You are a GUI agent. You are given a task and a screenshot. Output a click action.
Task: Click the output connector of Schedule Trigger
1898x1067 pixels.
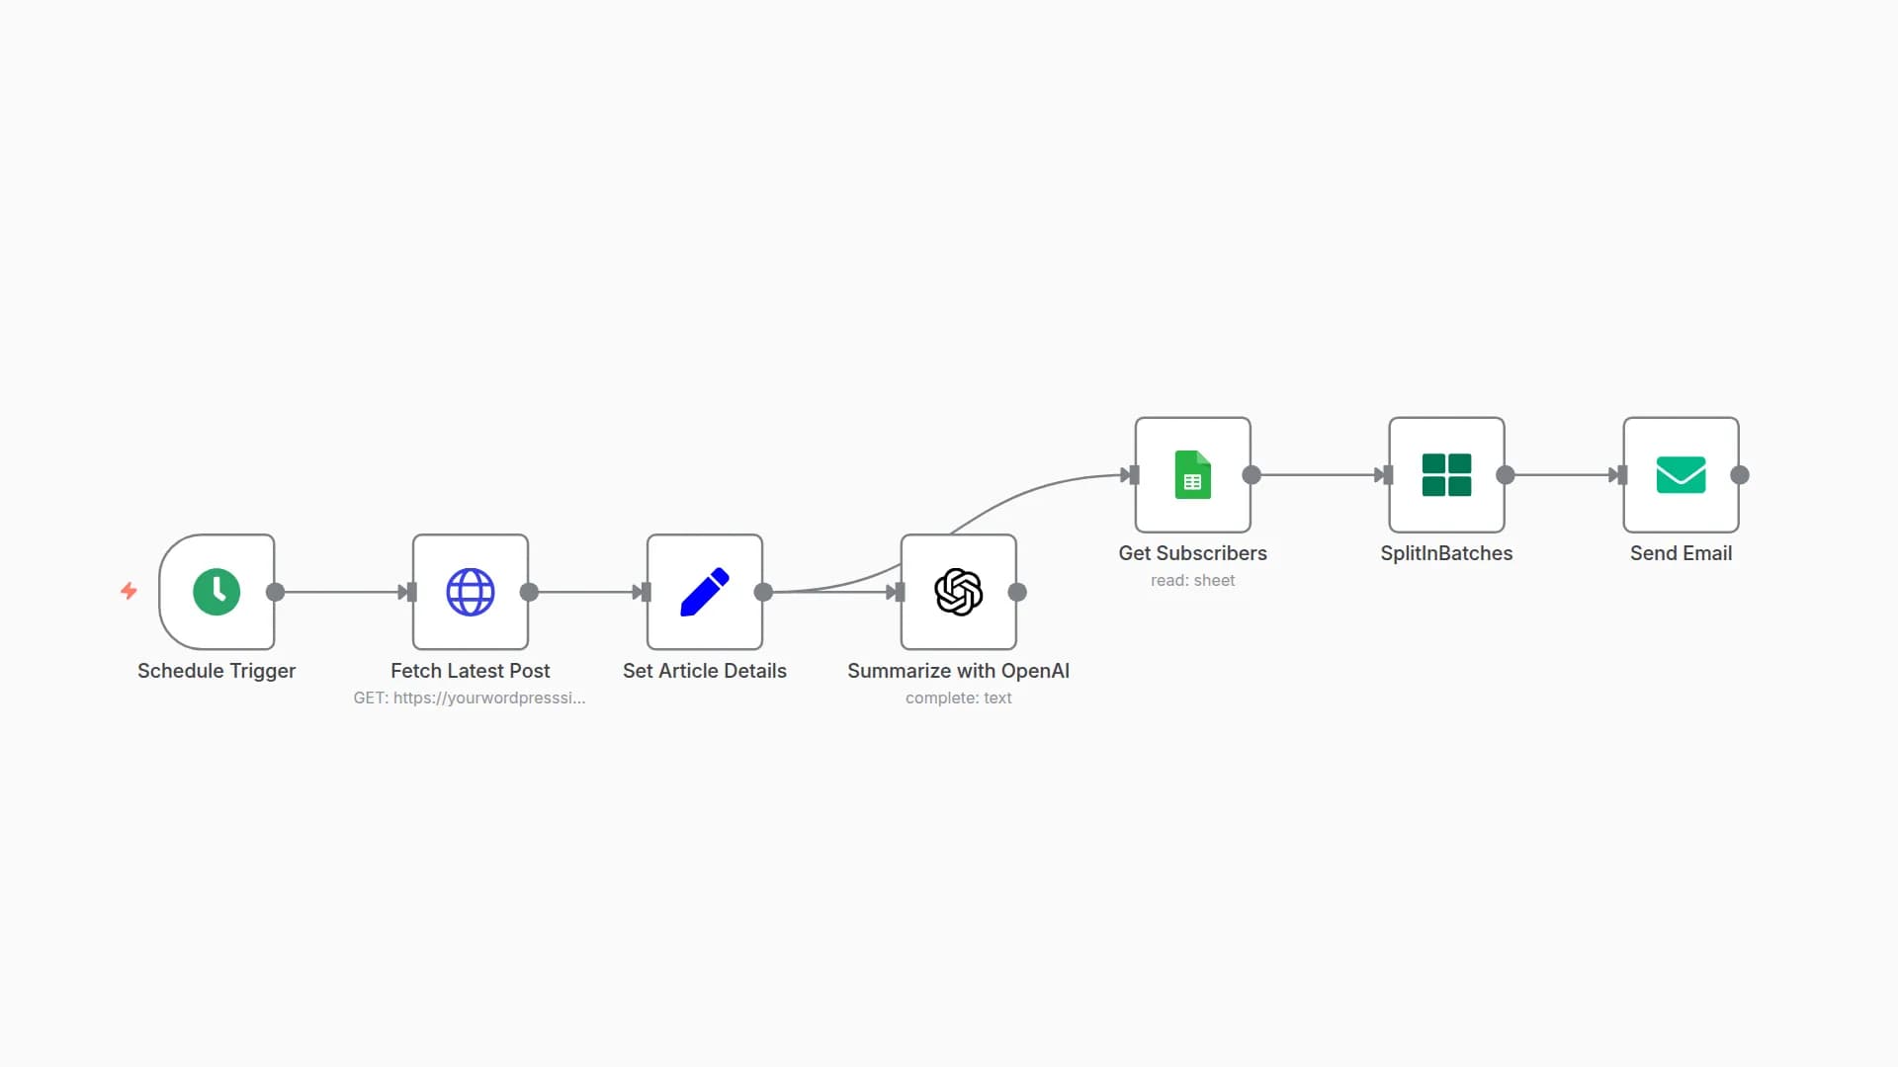(278, 593)
